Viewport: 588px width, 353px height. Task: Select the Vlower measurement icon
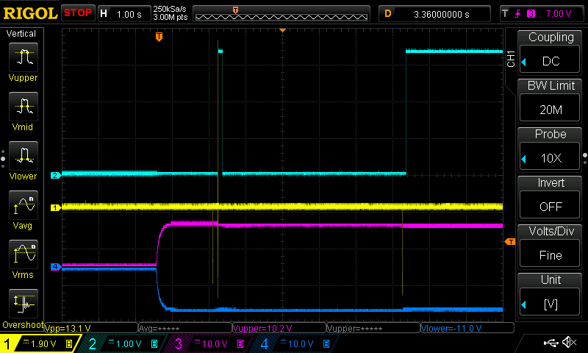click(24, 155)
